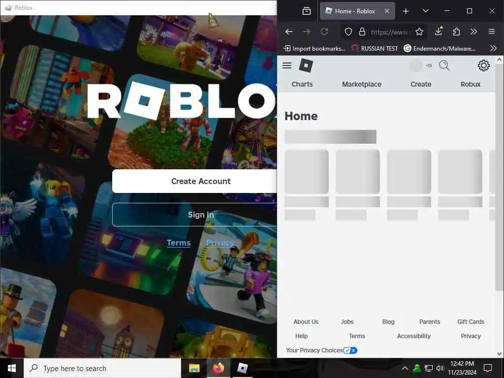
Task: Click the Roblox logo in site header
Action: [306, 65]
